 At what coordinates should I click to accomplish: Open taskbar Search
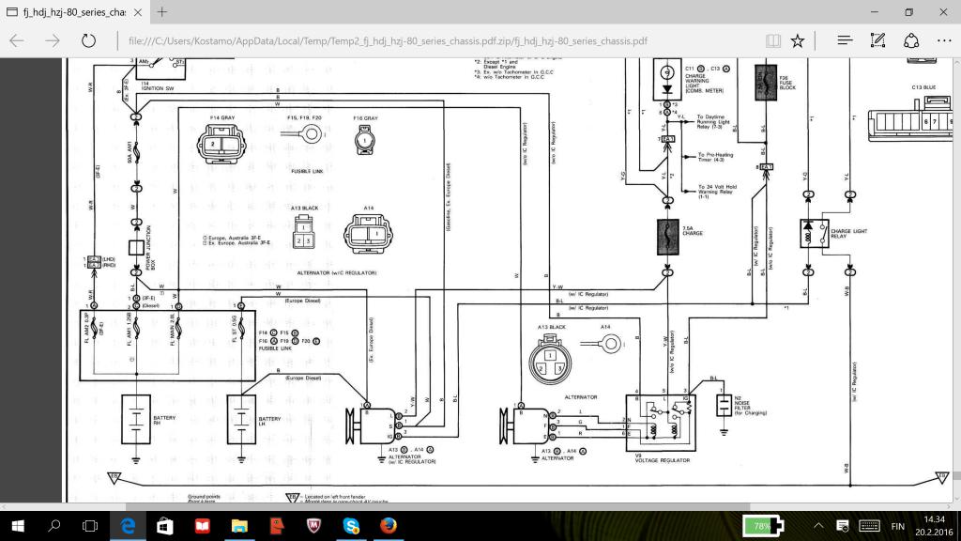tap(55, 525)
